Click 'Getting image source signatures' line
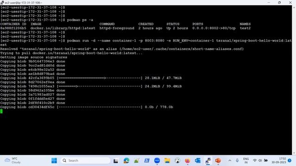The width and height of the screenshot is (296, 166). click(x=34, y=57)
